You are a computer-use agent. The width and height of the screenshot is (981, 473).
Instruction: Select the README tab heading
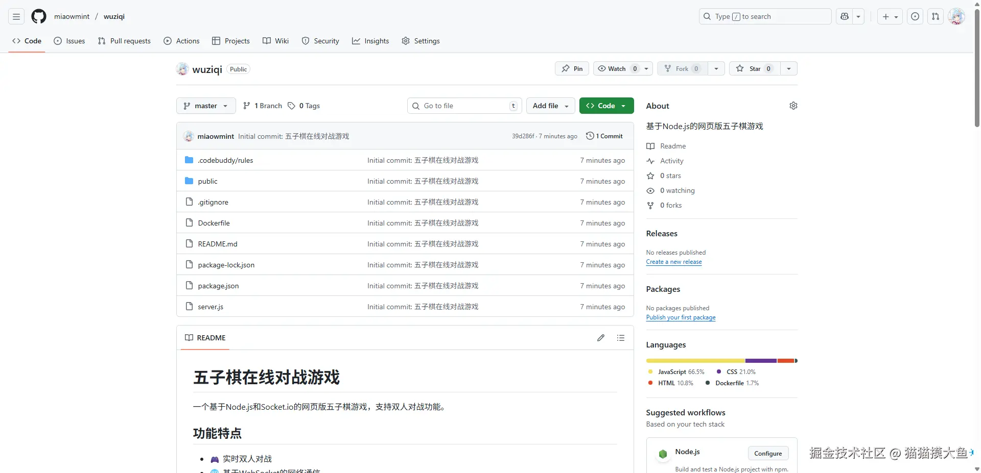205,338
